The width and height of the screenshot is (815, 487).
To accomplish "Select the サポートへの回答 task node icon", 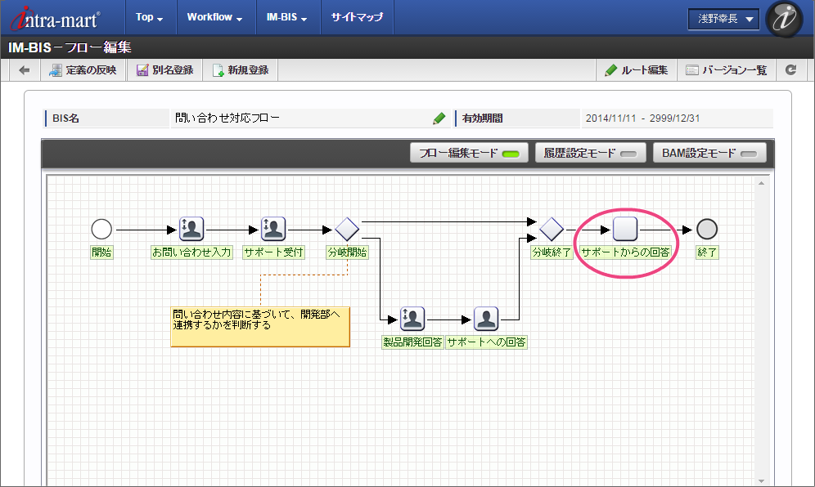I will pyautogui.click(x=487, y=319).
